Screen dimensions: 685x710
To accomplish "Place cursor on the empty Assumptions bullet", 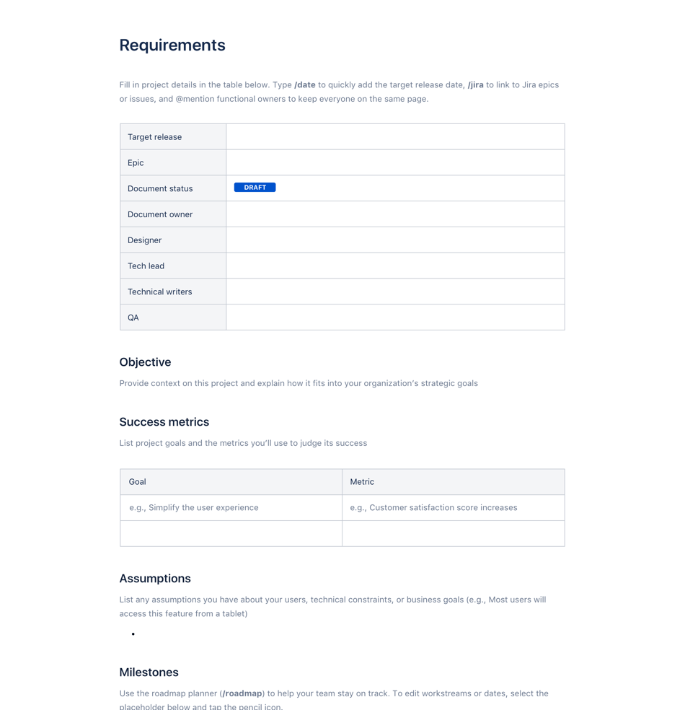I will click(x=144, y=634).
